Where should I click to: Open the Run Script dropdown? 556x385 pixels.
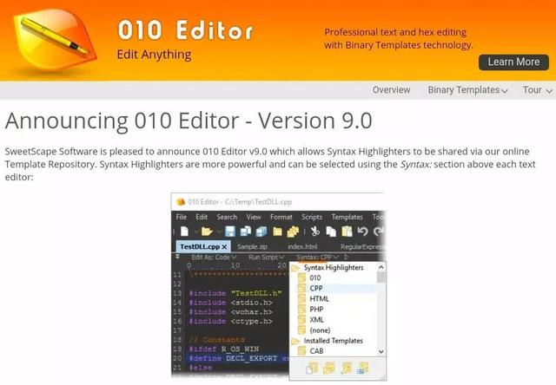coord(267,258)
